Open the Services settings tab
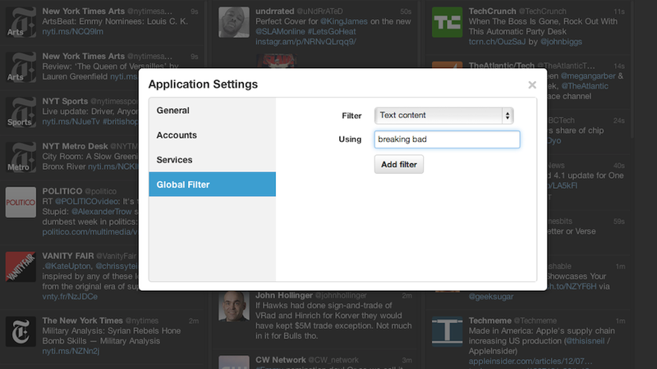The height and width of the screenshot is (369, 657). (x=212, y=160)
